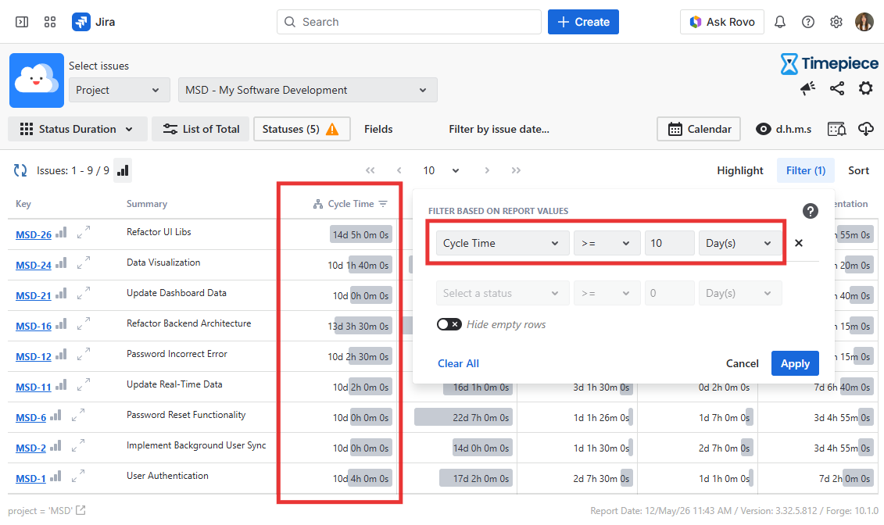The image size is (884, 525).
Task: Open issue MSD-26 link
Action: coord(34,235)
